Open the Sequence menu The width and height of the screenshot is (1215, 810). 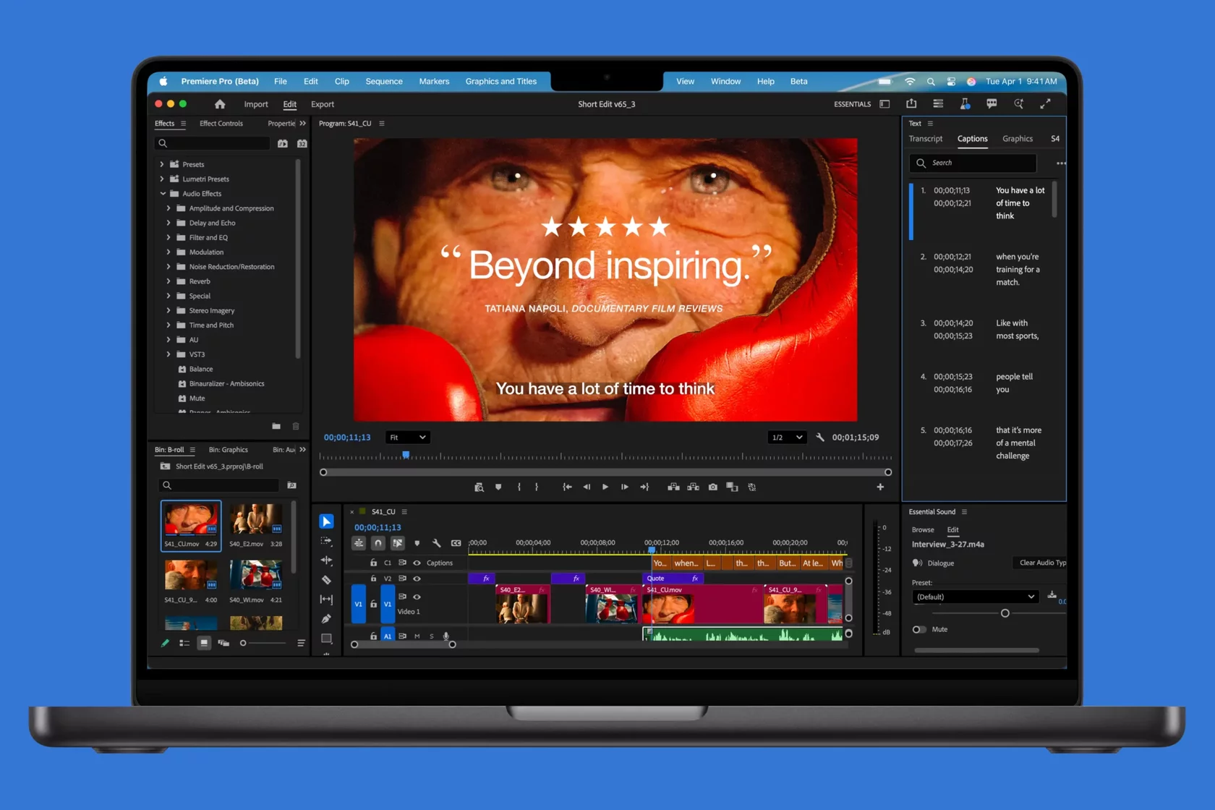point(383,82)
